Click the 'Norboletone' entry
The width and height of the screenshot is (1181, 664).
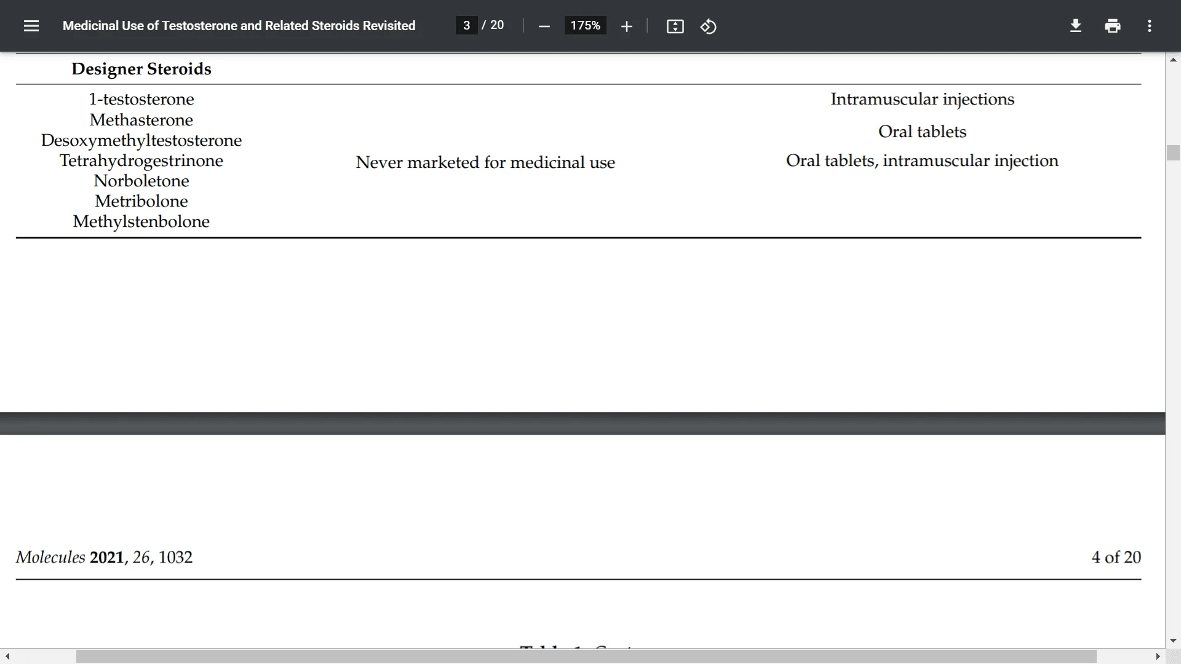click(141, 181)
